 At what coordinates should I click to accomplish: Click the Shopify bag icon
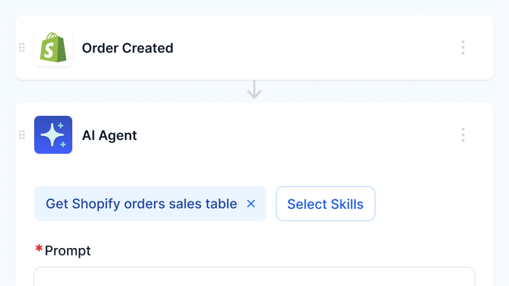(x=53, y=48)
